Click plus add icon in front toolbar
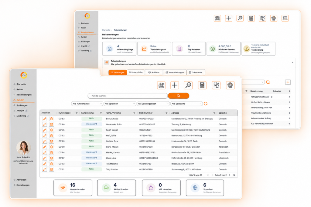 coord(175,85)
